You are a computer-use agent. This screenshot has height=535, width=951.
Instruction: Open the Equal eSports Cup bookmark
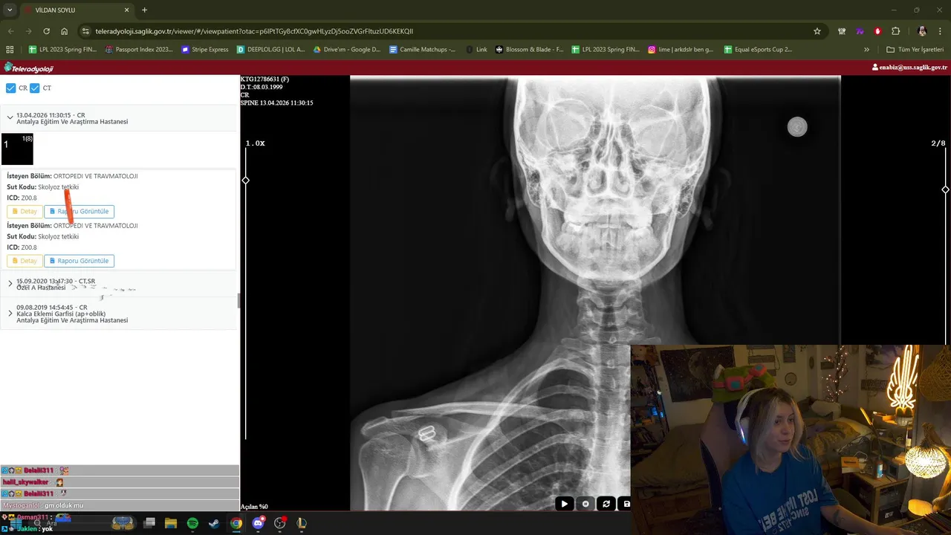tap(757, 49)
